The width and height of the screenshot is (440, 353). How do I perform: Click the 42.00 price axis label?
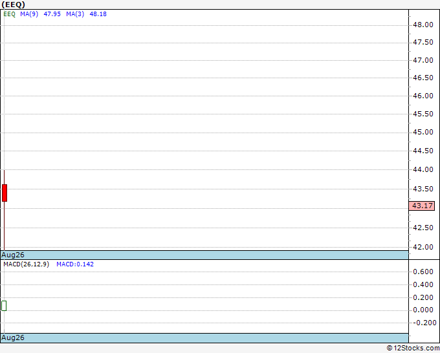point(423,247)
